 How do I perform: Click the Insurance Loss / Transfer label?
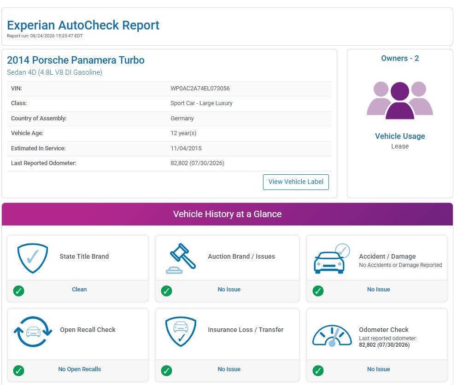[246, 330]
